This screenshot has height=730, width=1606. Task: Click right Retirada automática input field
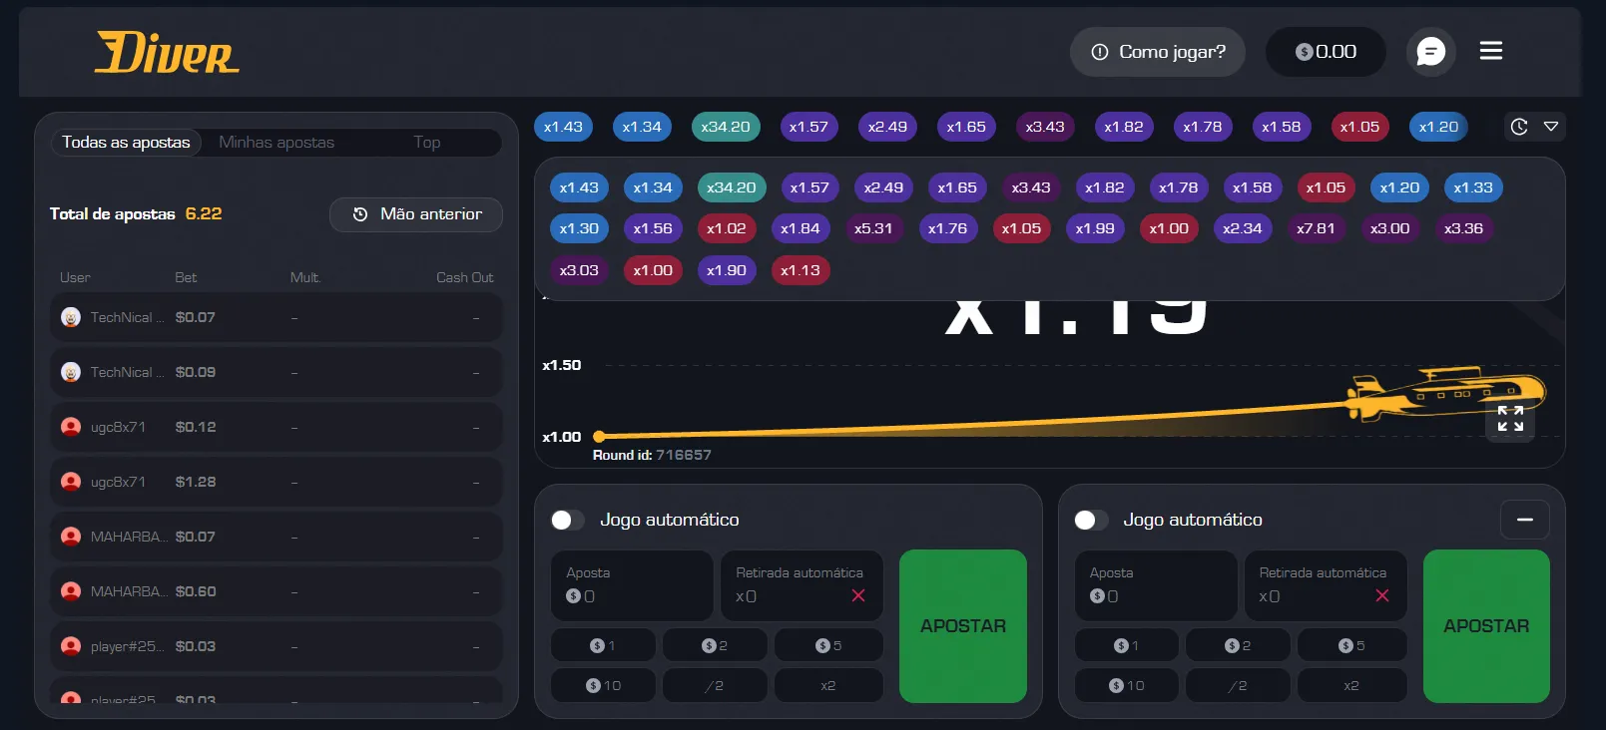tap(1326, 585)
